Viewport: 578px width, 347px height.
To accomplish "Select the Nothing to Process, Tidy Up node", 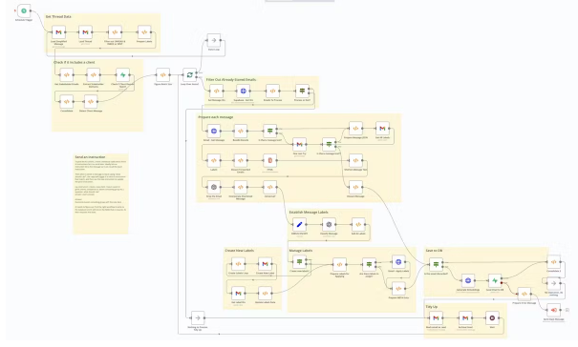I will coord(198,318).
